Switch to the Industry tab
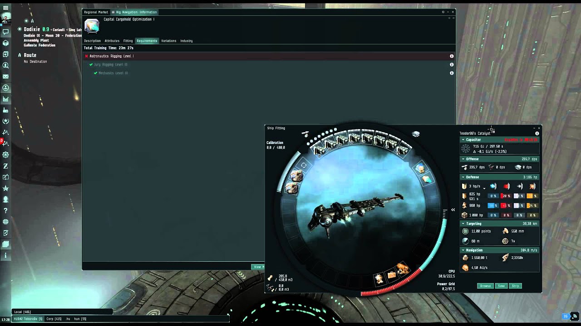This screenshot has width=581, height=326. pyautogui.click(x=186, y=41)
